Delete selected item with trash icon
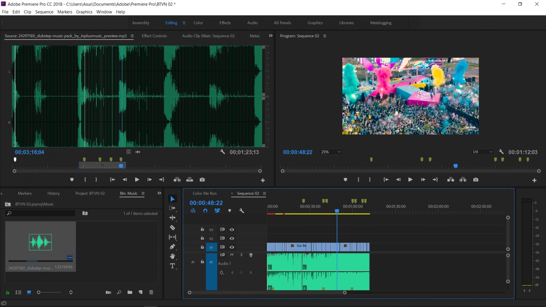The image size is (546, 307). (x=151, y=292)
